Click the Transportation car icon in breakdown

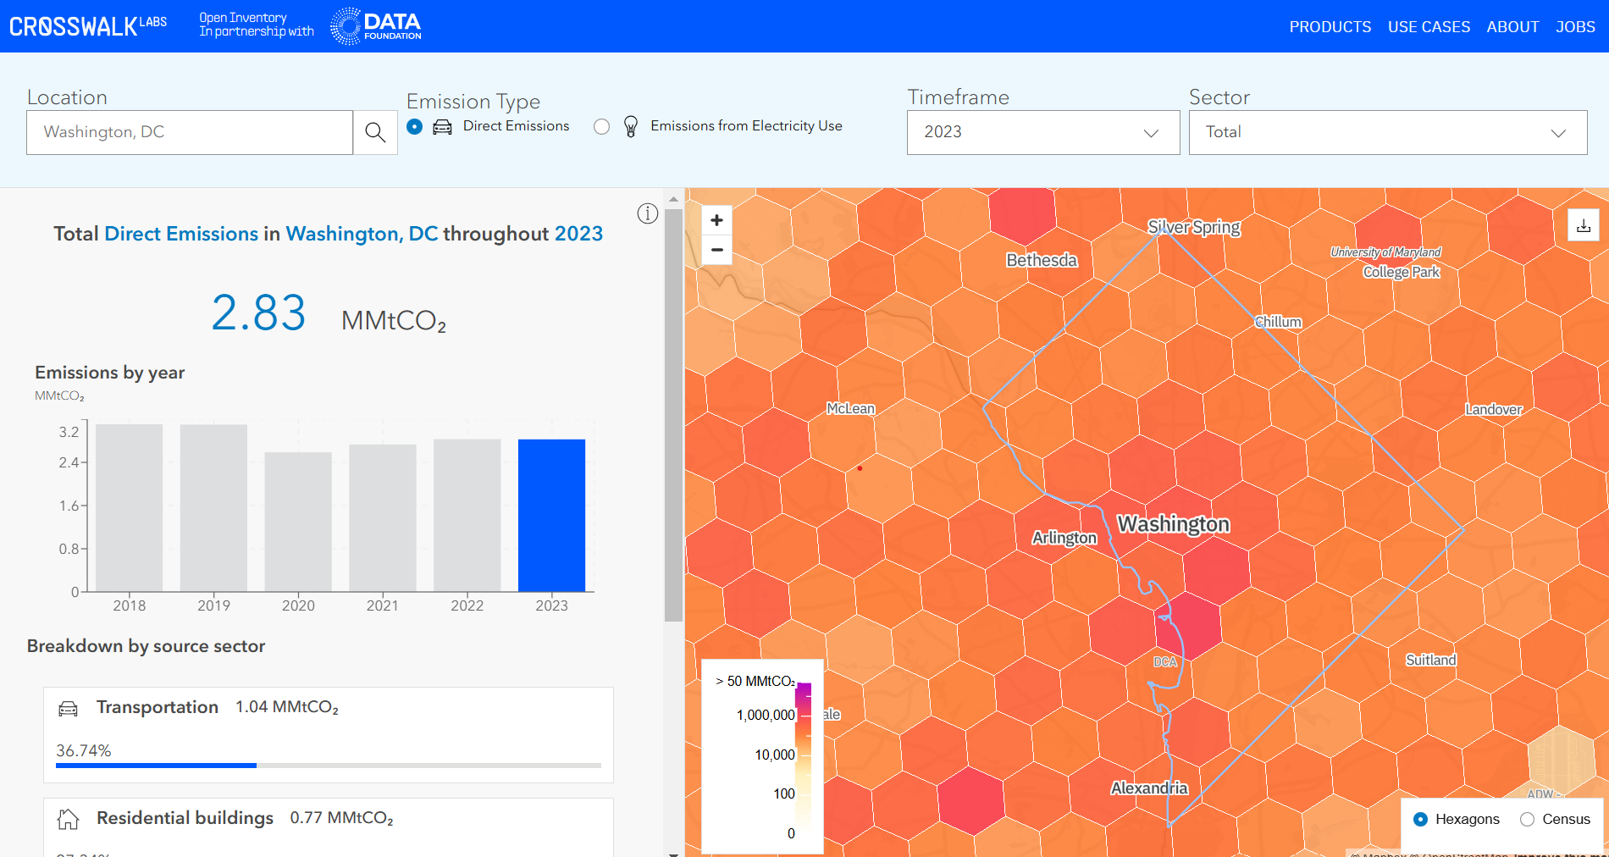click(68, 708)
